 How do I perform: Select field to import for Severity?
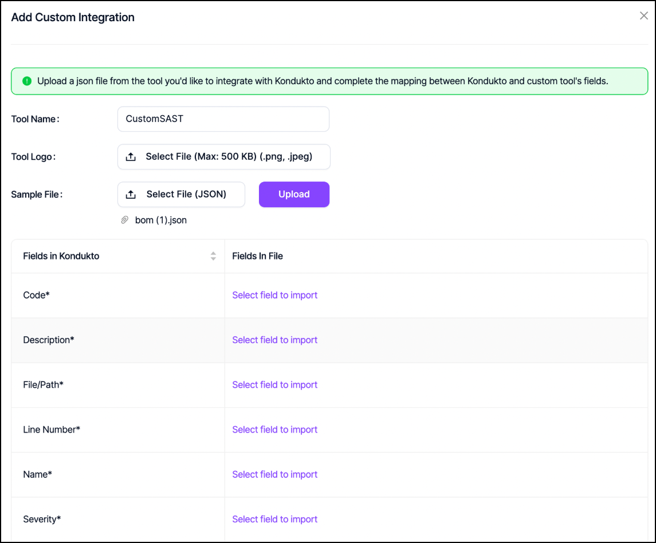click(x=274, y=519)
